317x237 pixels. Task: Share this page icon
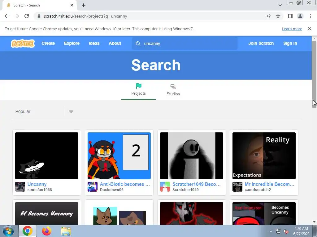point(268,16)
